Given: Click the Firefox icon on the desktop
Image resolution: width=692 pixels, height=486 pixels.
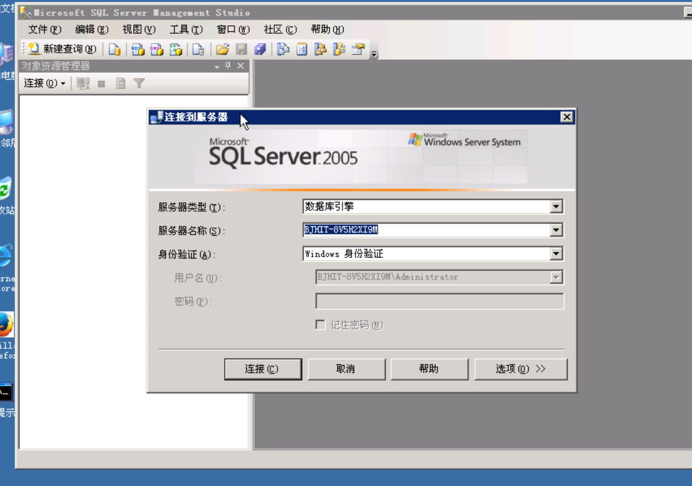Looking at the screenshot, I should [x=6, y=324].
